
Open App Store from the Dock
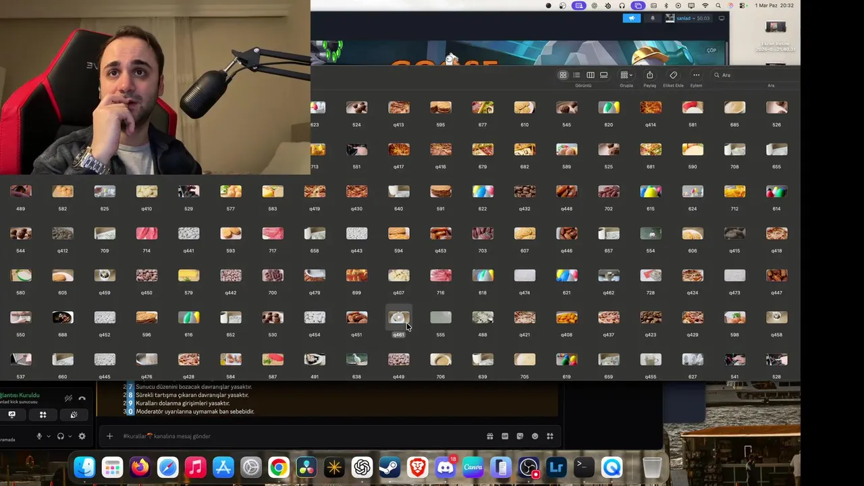[x=223, y=467]
